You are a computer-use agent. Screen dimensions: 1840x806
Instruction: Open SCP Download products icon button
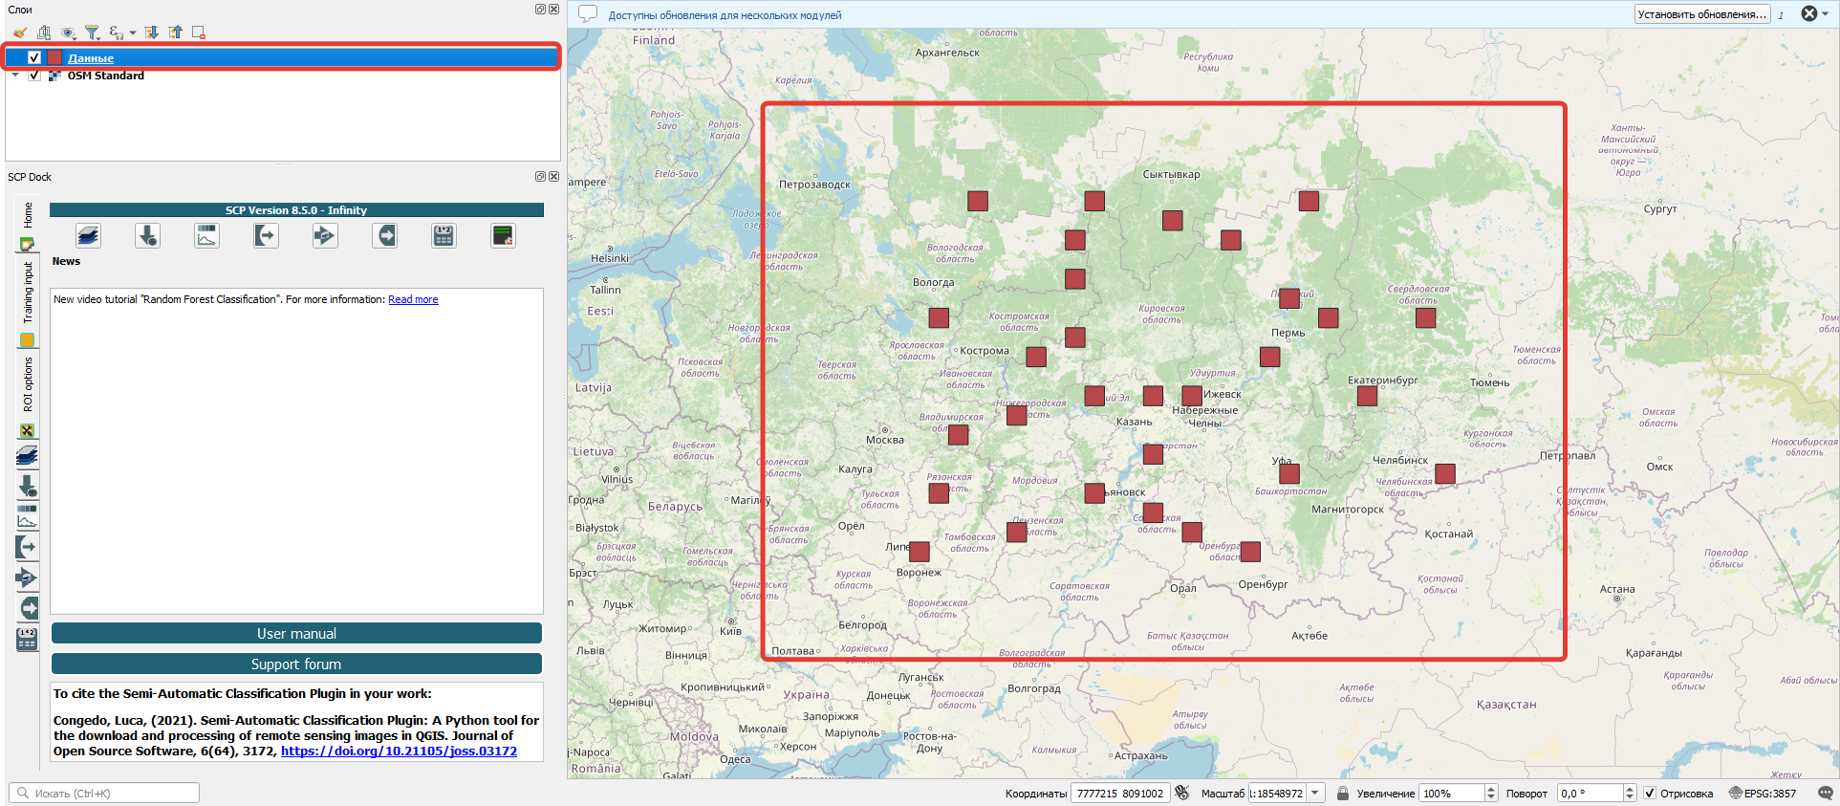147,235
